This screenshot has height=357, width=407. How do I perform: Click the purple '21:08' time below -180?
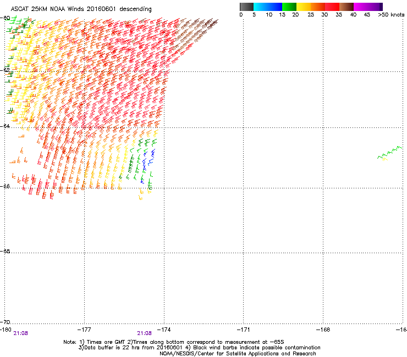20,333
